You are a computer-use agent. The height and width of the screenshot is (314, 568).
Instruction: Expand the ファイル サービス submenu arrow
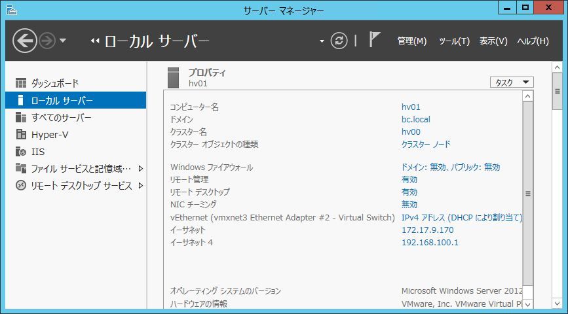(x=141, y=169)
